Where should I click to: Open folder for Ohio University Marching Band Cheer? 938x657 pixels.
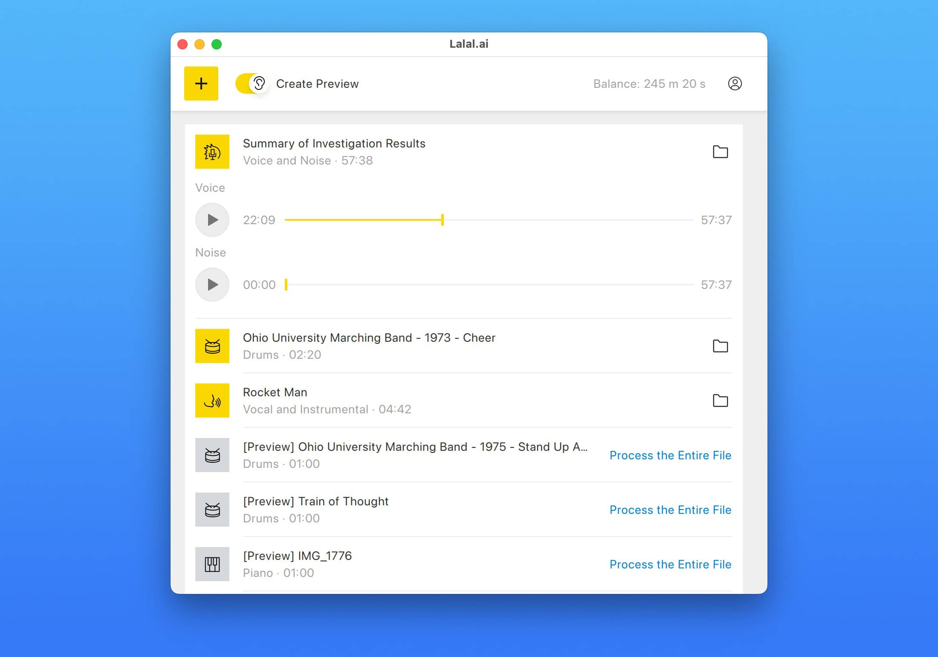point(720,346)
